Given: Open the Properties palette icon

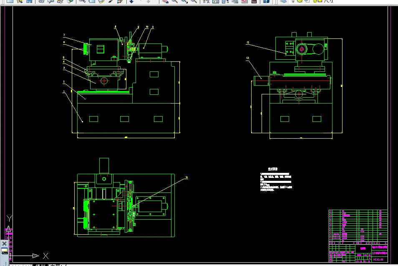Looking at the screenshot, I should [206, 1].
